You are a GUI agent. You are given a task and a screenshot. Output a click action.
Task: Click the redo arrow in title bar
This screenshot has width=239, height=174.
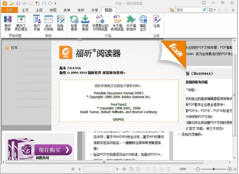click(50, 3)
